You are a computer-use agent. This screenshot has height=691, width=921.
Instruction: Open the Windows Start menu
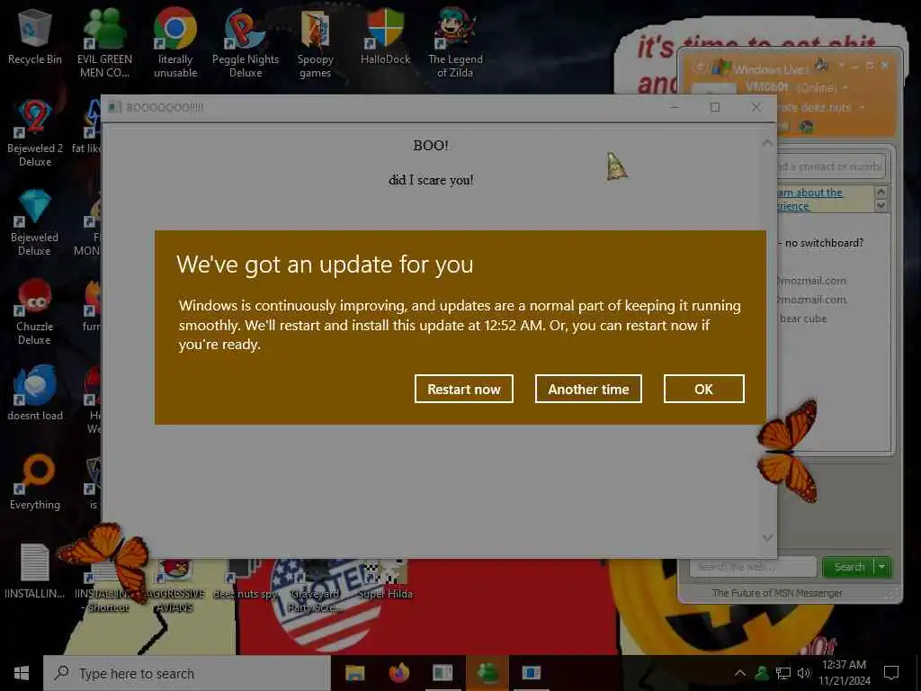(22, 673)
